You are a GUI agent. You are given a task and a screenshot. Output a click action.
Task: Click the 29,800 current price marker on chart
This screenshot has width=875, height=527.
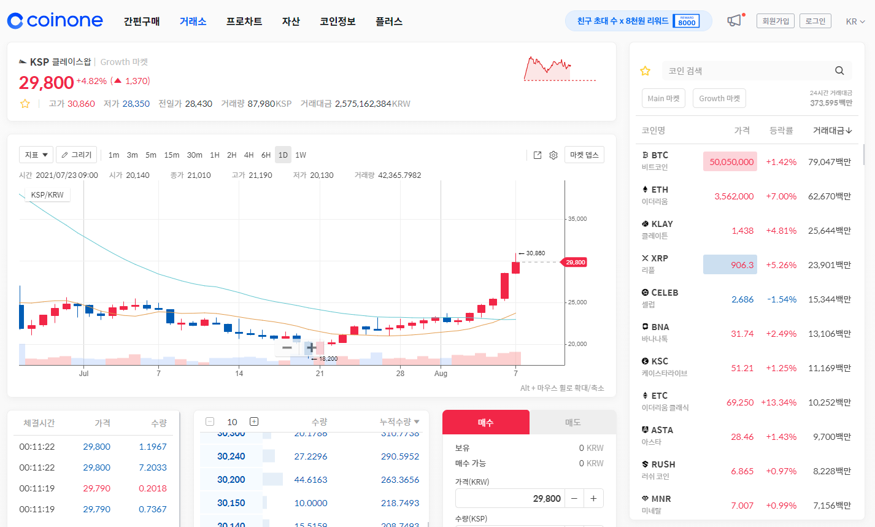pos(576,262)
